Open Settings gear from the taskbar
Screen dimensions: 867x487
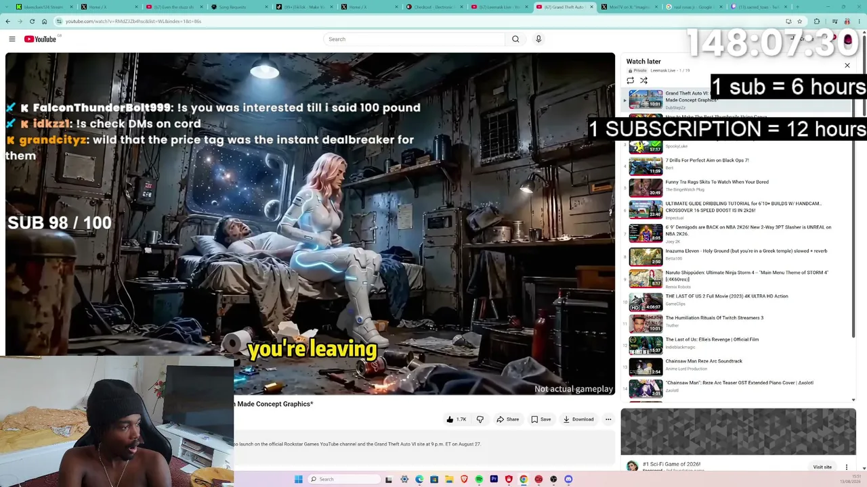point(404,479)
